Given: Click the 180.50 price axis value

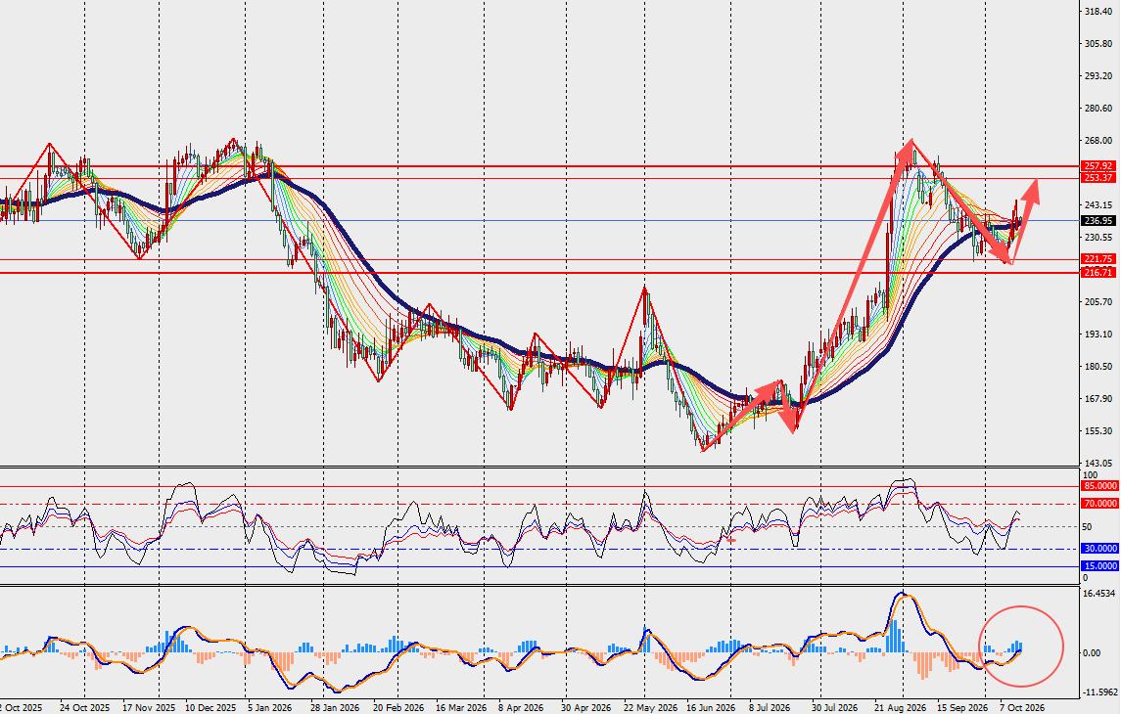Looking at the screenshot, I should point(1098,367).
